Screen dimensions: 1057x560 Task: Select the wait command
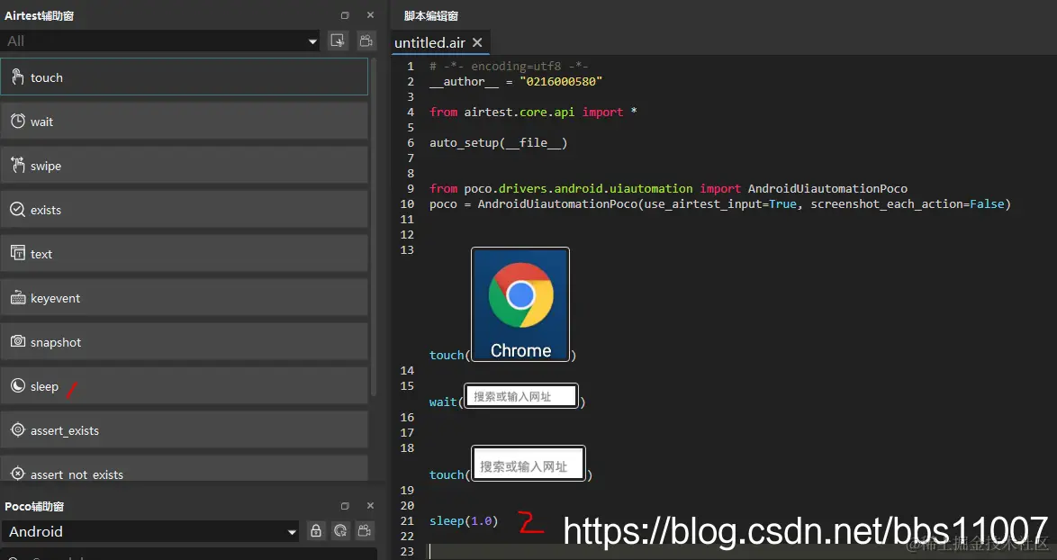pyautogui.click(x=184, y=122)
